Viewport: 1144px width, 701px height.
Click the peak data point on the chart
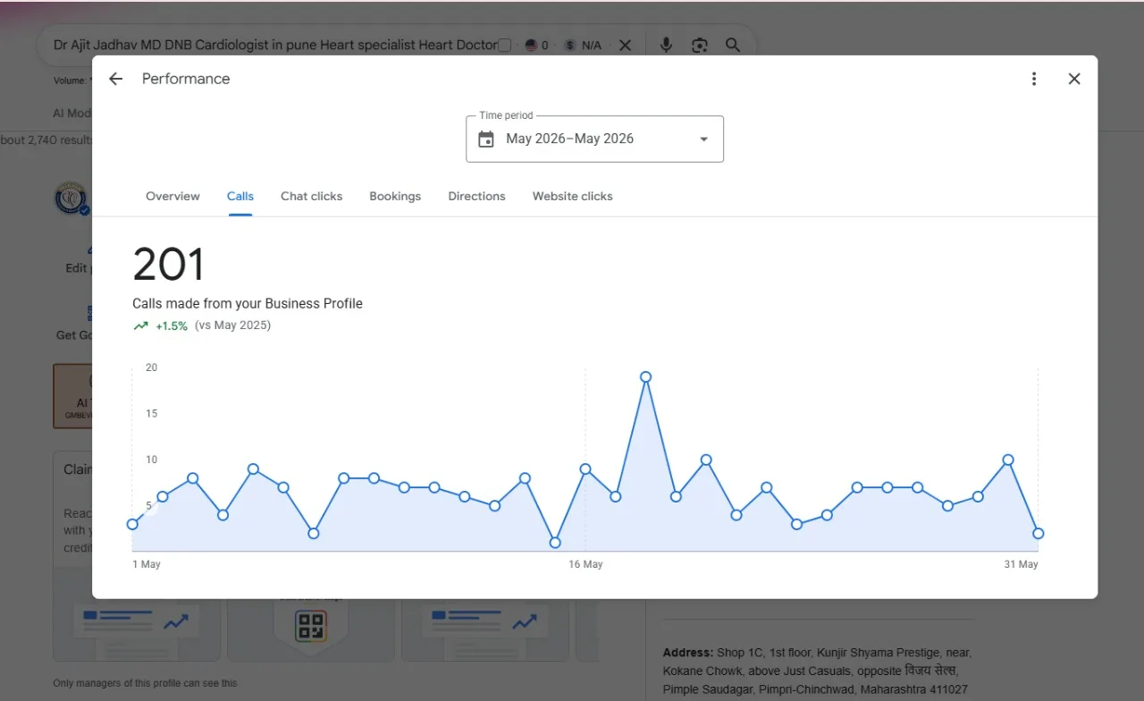645,376
